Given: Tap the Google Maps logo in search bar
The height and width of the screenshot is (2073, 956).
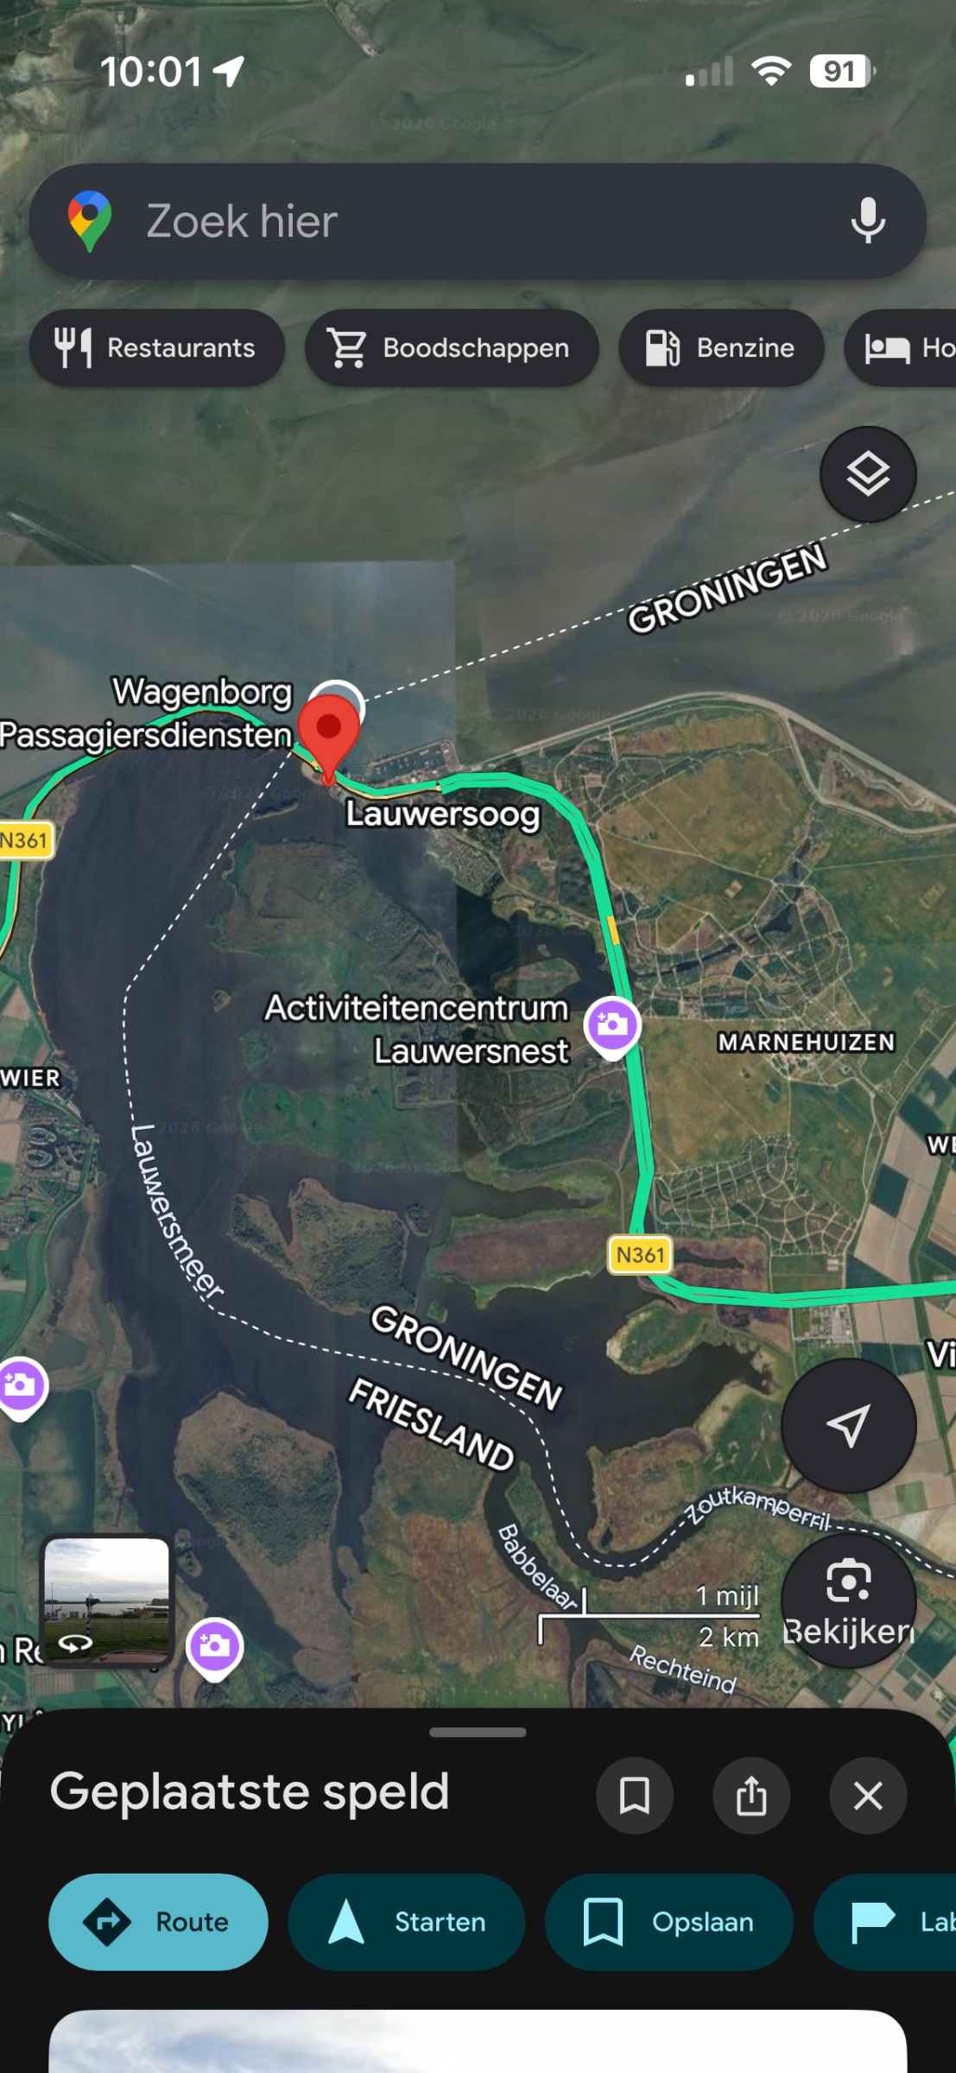Looking at the screenshot, I should tap(90, 221).
